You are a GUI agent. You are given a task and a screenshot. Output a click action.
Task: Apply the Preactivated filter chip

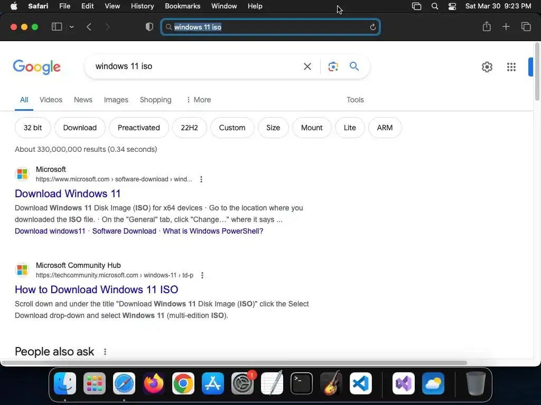[139, 128]
